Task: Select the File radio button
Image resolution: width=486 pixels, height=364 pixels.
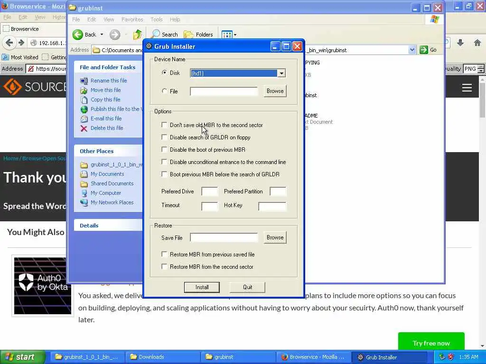Action: pos(164,91)
